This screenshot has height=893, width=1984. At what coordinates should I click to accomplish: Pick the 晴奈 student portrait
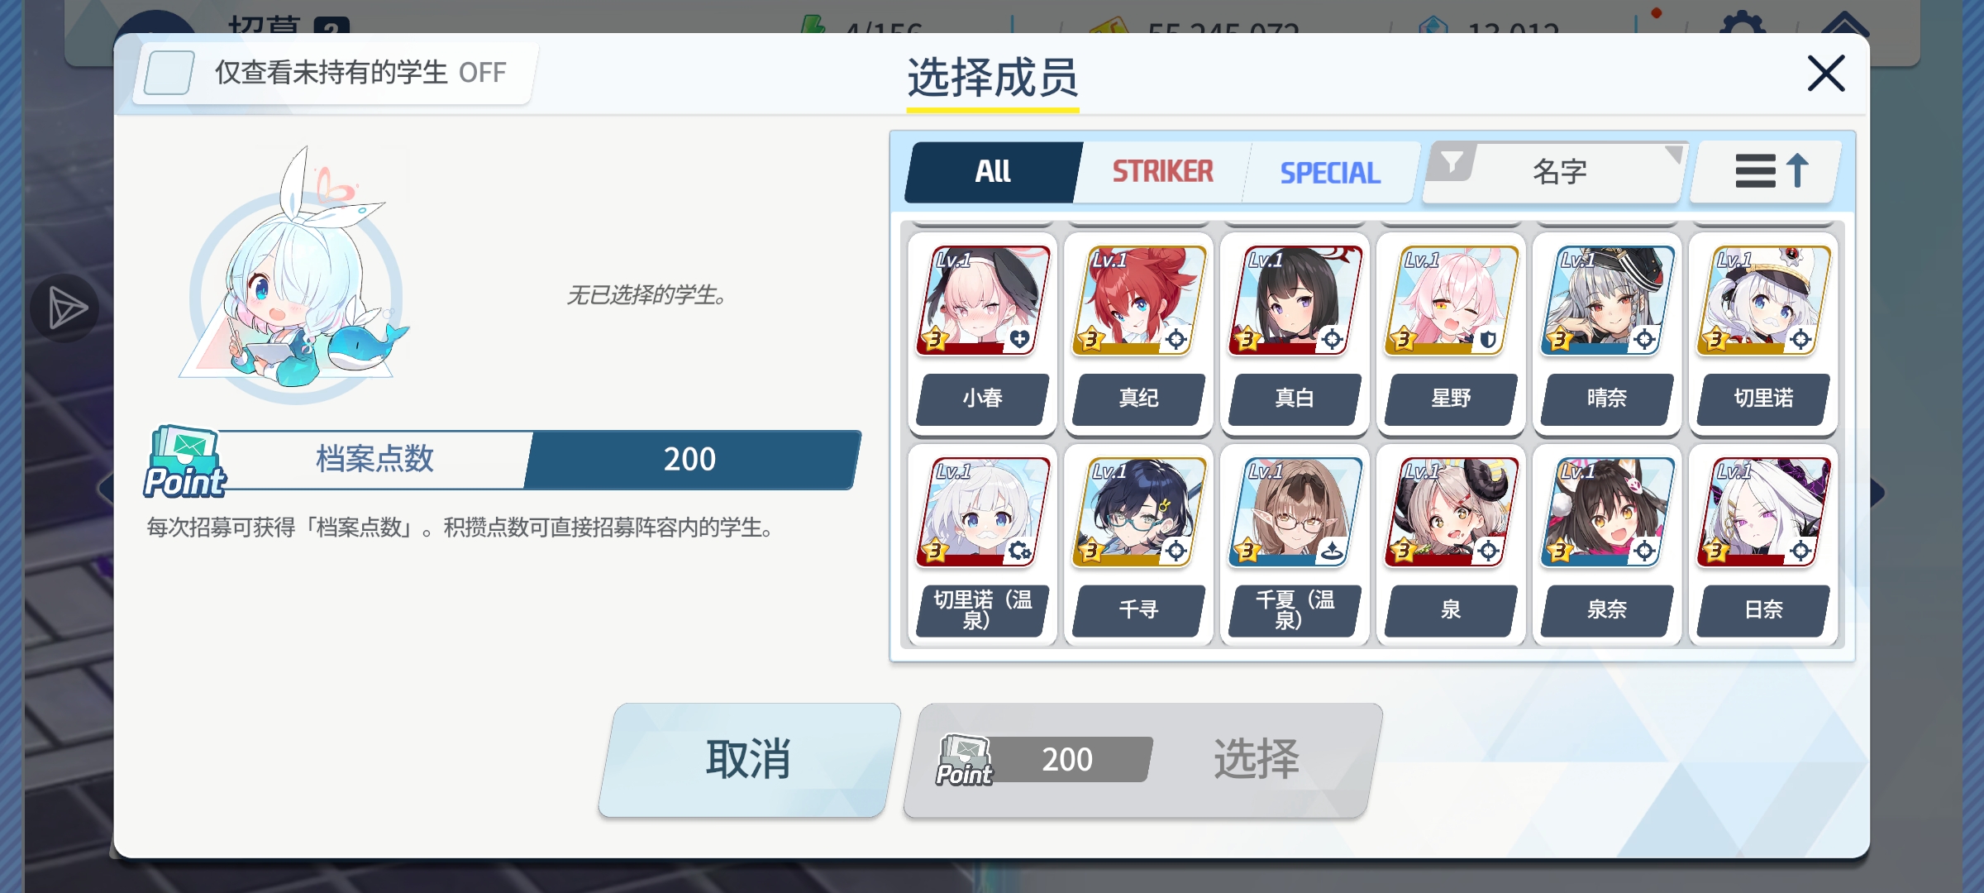click(1607, 301)
